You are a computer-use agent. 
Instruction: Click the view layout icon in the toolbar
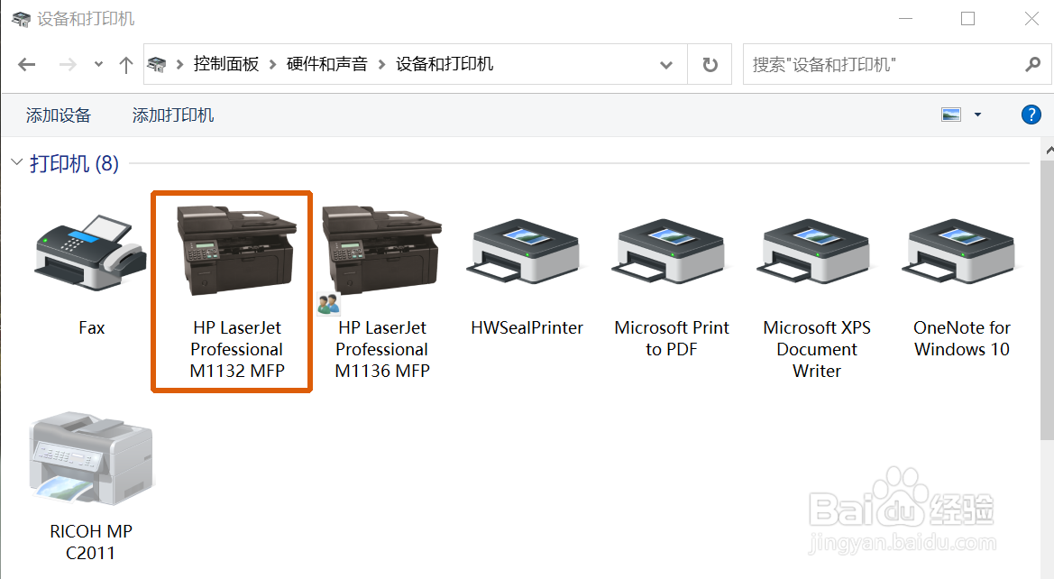pos(951,115)
